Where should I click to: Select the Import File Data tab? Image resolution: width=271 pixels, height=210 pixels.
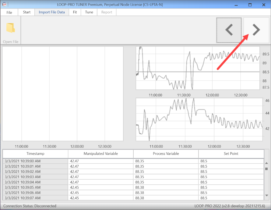52,12
